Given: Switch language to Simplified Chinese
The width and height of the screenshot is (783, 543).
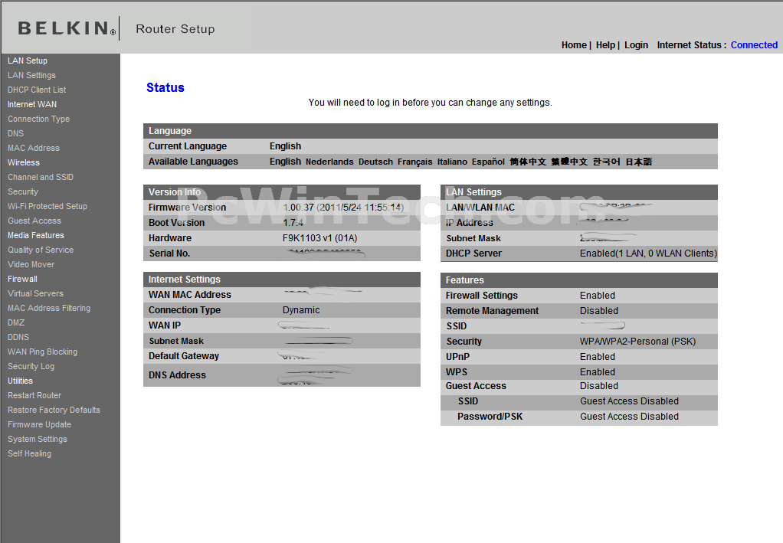Looking at the screenshot, I should [528, 162].
